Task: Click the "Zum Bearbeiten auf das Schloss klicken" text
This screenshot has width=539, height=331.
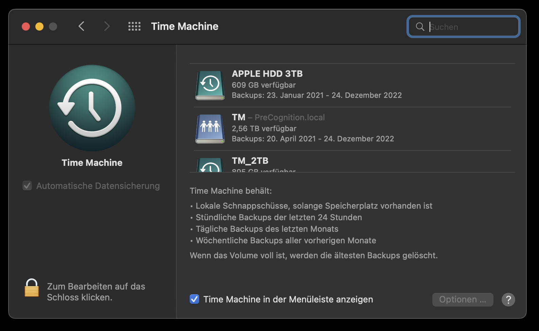Action: tap(96, 292)
